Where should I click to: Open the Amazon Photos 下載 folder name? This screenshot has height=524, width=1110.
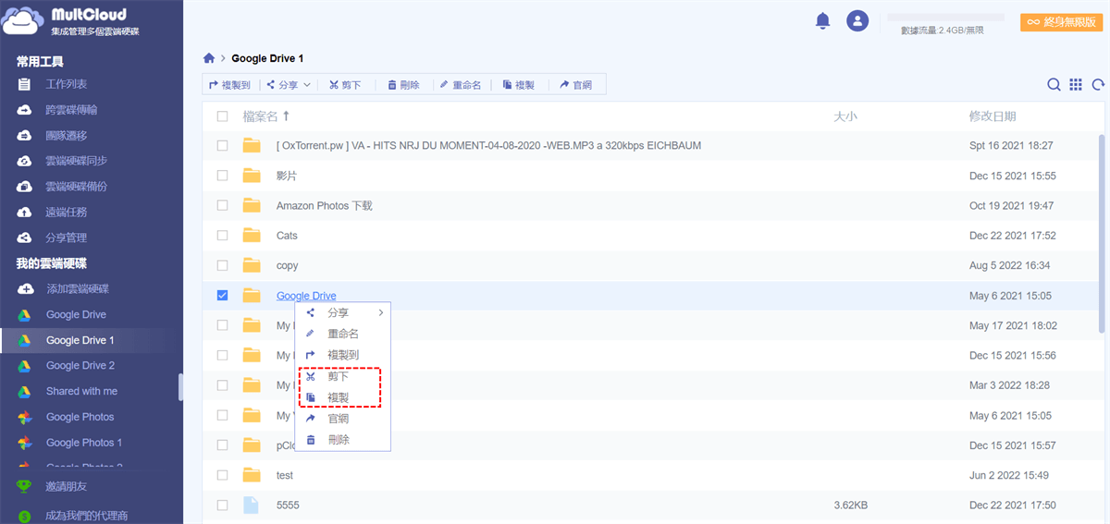coord(324,206)
